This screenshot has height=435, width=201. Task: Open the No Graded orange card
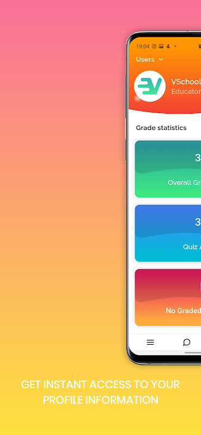click(168, 297)
